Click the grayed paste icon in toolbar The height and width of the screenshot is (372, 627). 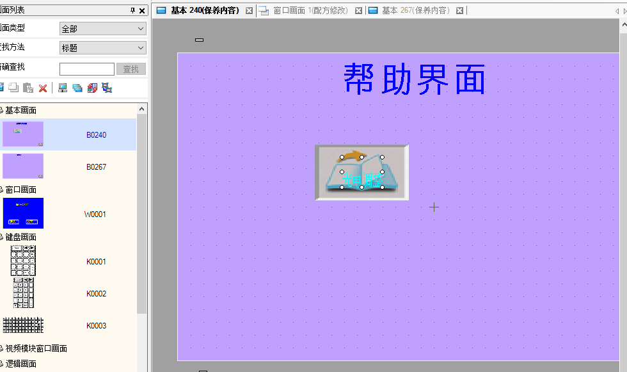(28, 88)
